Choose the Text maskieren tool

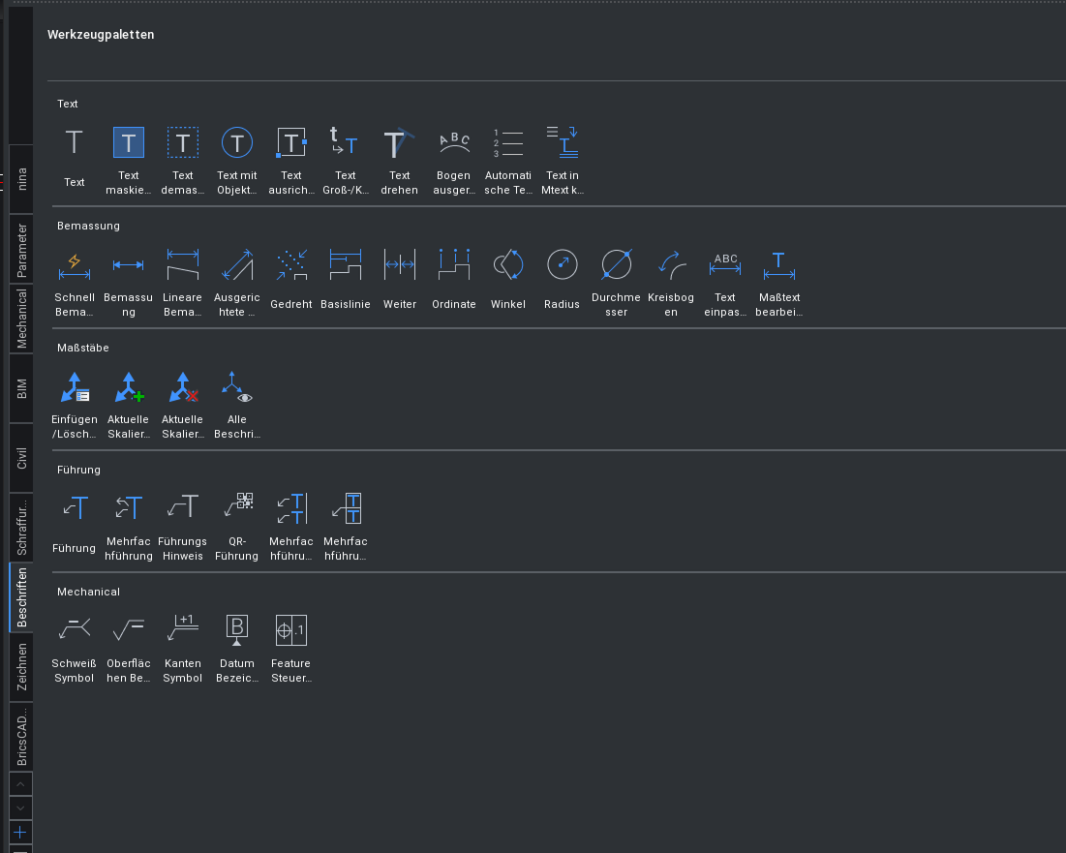[129, 159]
